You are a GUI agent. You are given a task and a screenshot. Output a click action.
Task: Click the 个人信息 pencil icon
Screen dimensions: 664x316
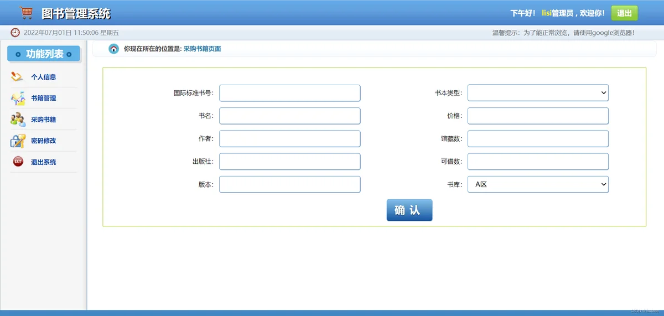(x=18, y=77)
